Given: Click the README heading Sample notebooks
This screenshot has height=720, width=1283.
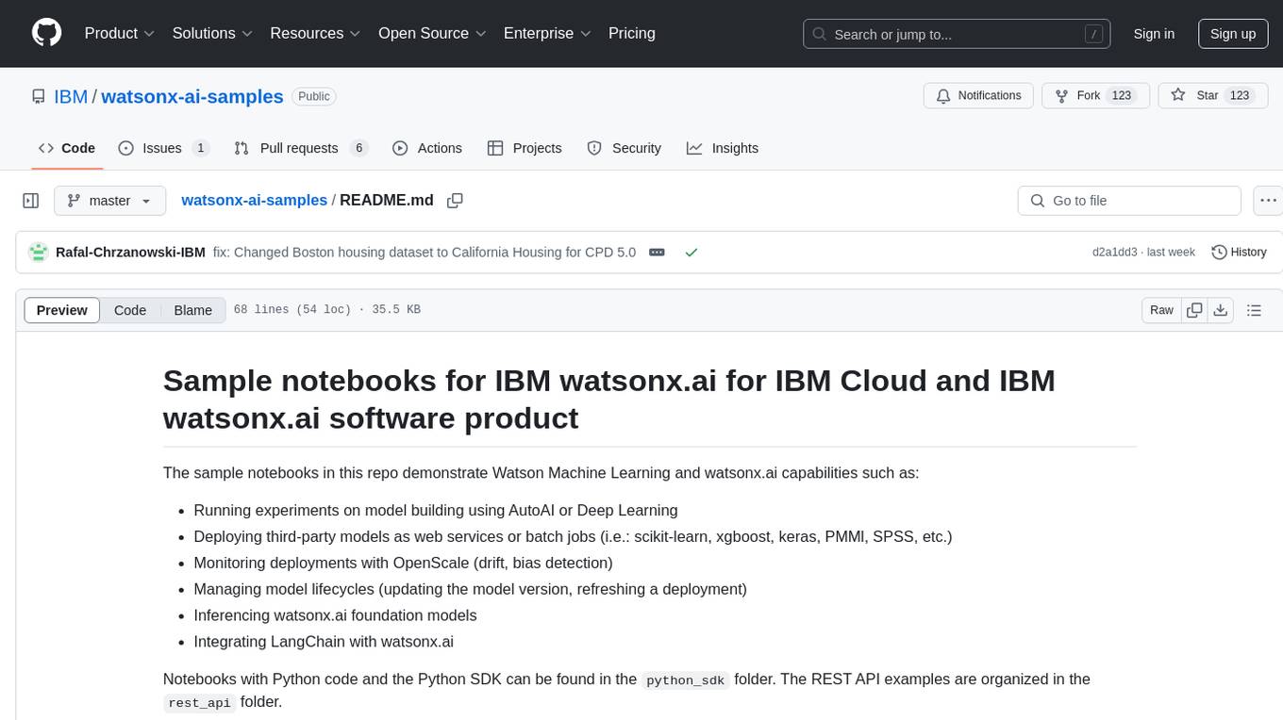Looking at the screenshot, I should click(x=609, y=399).
